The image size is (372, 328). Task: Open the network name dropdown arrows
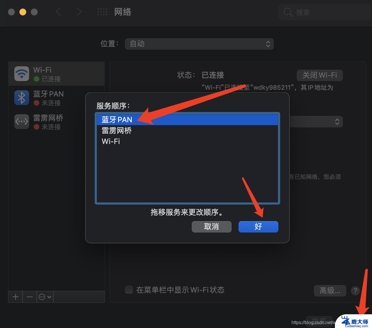click(337, 122)
